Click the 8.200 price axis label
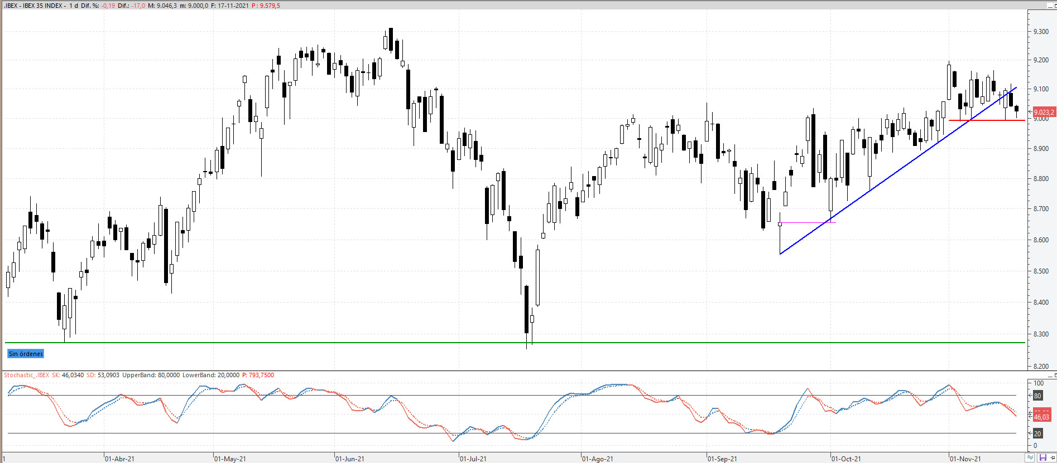 point(1041,367)
